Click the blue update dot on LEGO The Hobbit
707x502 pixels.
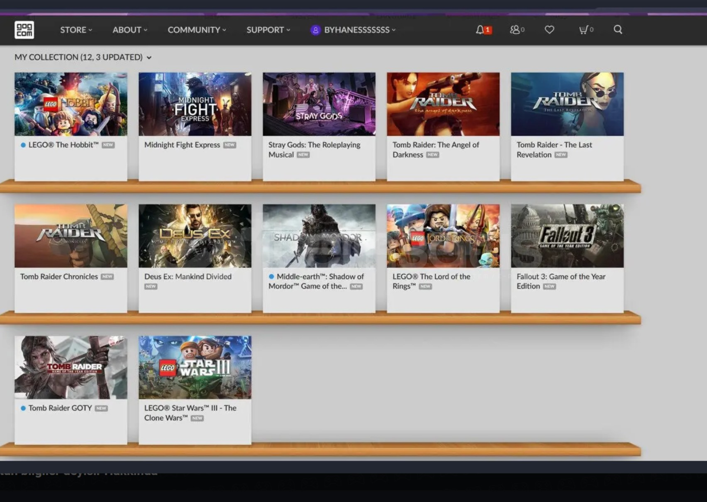point(23,145)
